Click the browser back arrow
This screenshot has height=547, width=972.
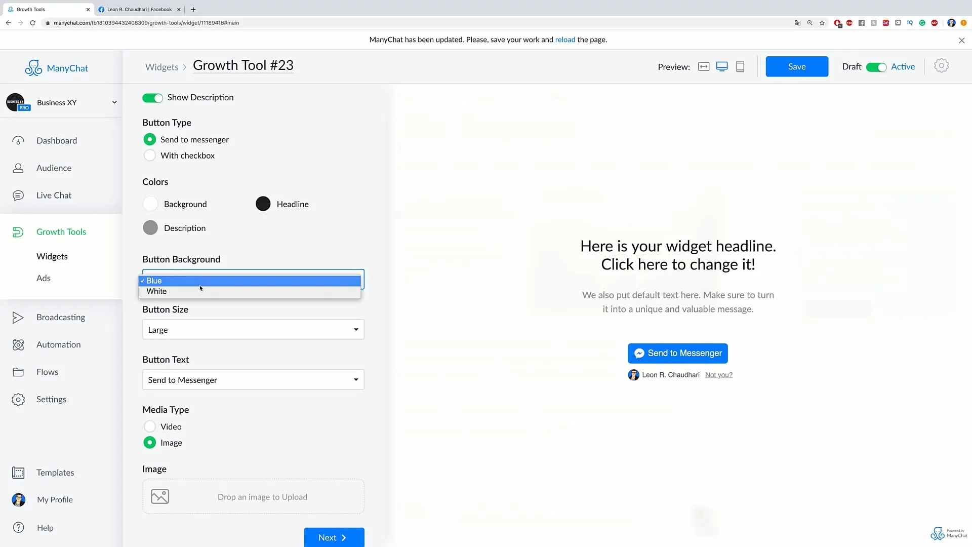(x=8, y=23)
